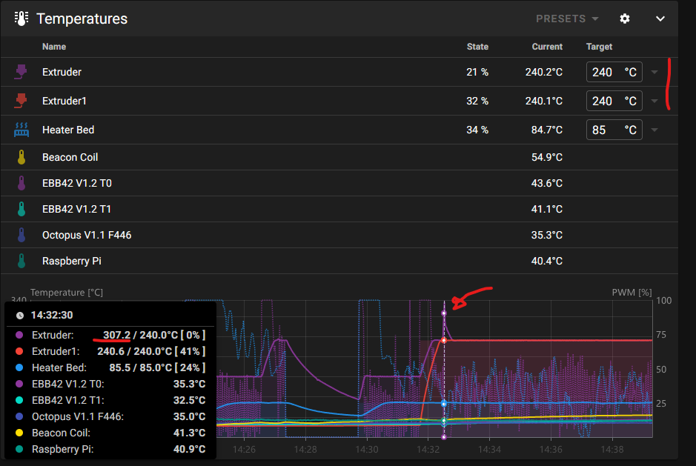Screen dimensions: 696x466
Task: Collapse the Temperatures panel with chevron
Action: 660,19
